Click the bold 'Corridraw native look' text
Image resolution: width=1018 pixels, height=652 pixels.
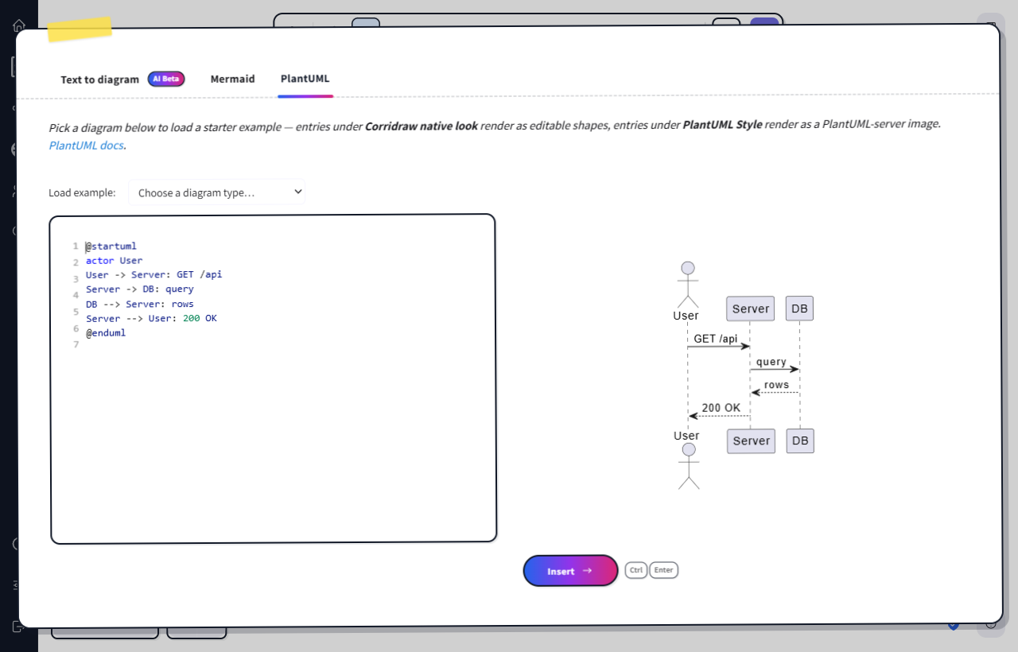point(422,126)
